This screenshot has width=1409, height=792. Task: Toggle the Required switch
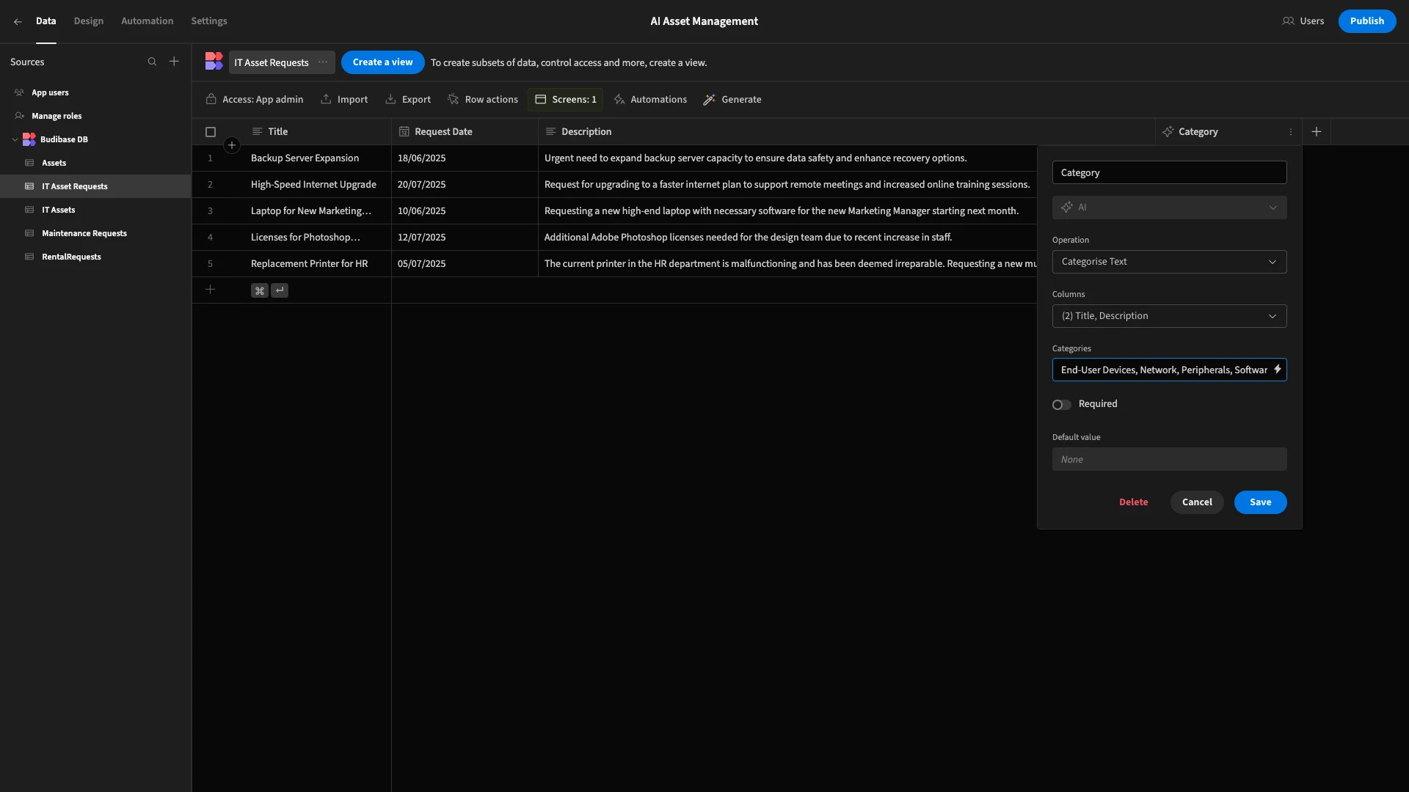1061,405
